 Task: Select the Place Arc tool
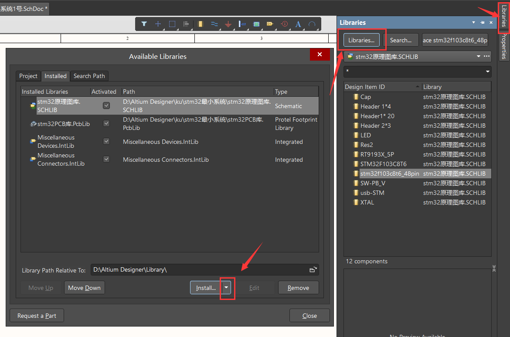point(312,24)
